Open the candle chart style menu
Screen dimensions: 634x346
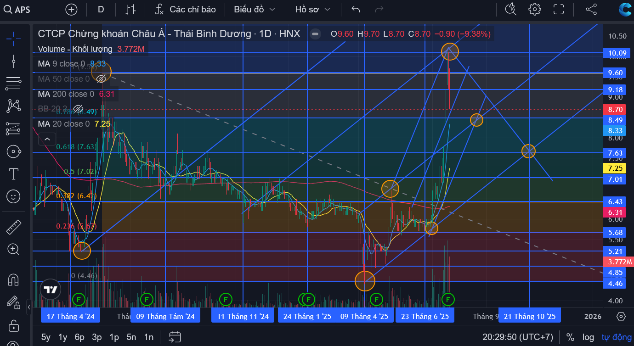tap(131, 9)
